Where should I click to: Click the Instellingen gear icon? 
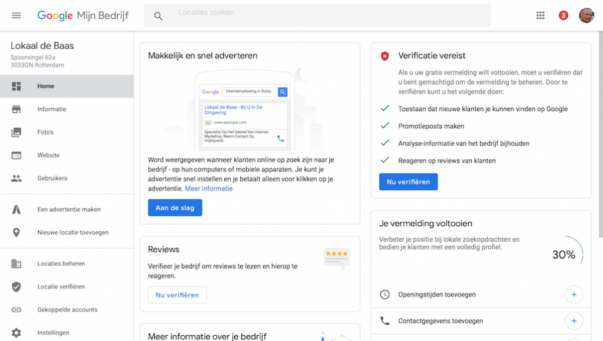(x=16, y=333)
